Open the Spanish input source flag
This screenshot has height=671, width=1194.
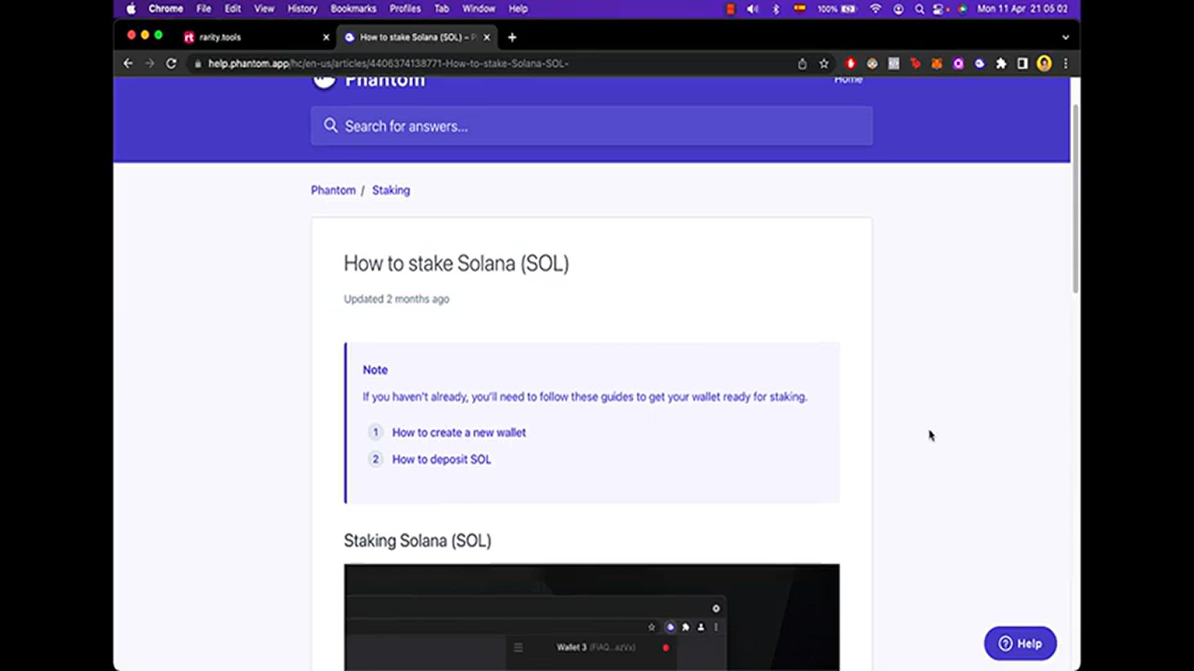click(x=800, y=9)
